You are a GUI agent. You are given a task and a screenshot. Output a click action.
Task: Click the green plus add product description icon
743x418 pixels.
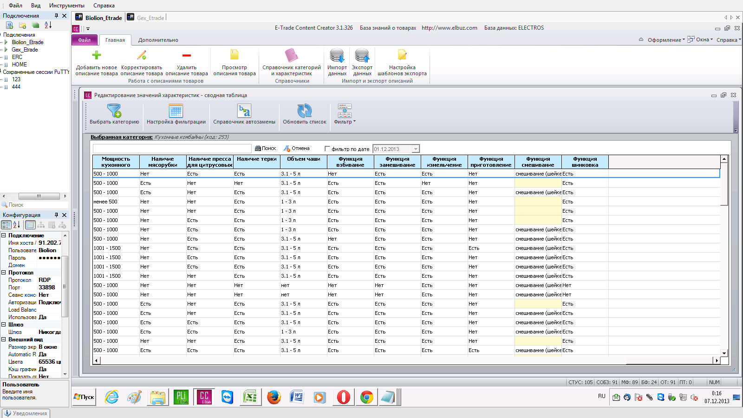pos(97,55)
